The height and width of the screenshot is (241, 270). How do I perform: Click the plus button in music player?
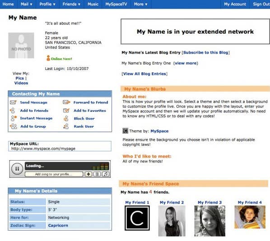point(88,174)
